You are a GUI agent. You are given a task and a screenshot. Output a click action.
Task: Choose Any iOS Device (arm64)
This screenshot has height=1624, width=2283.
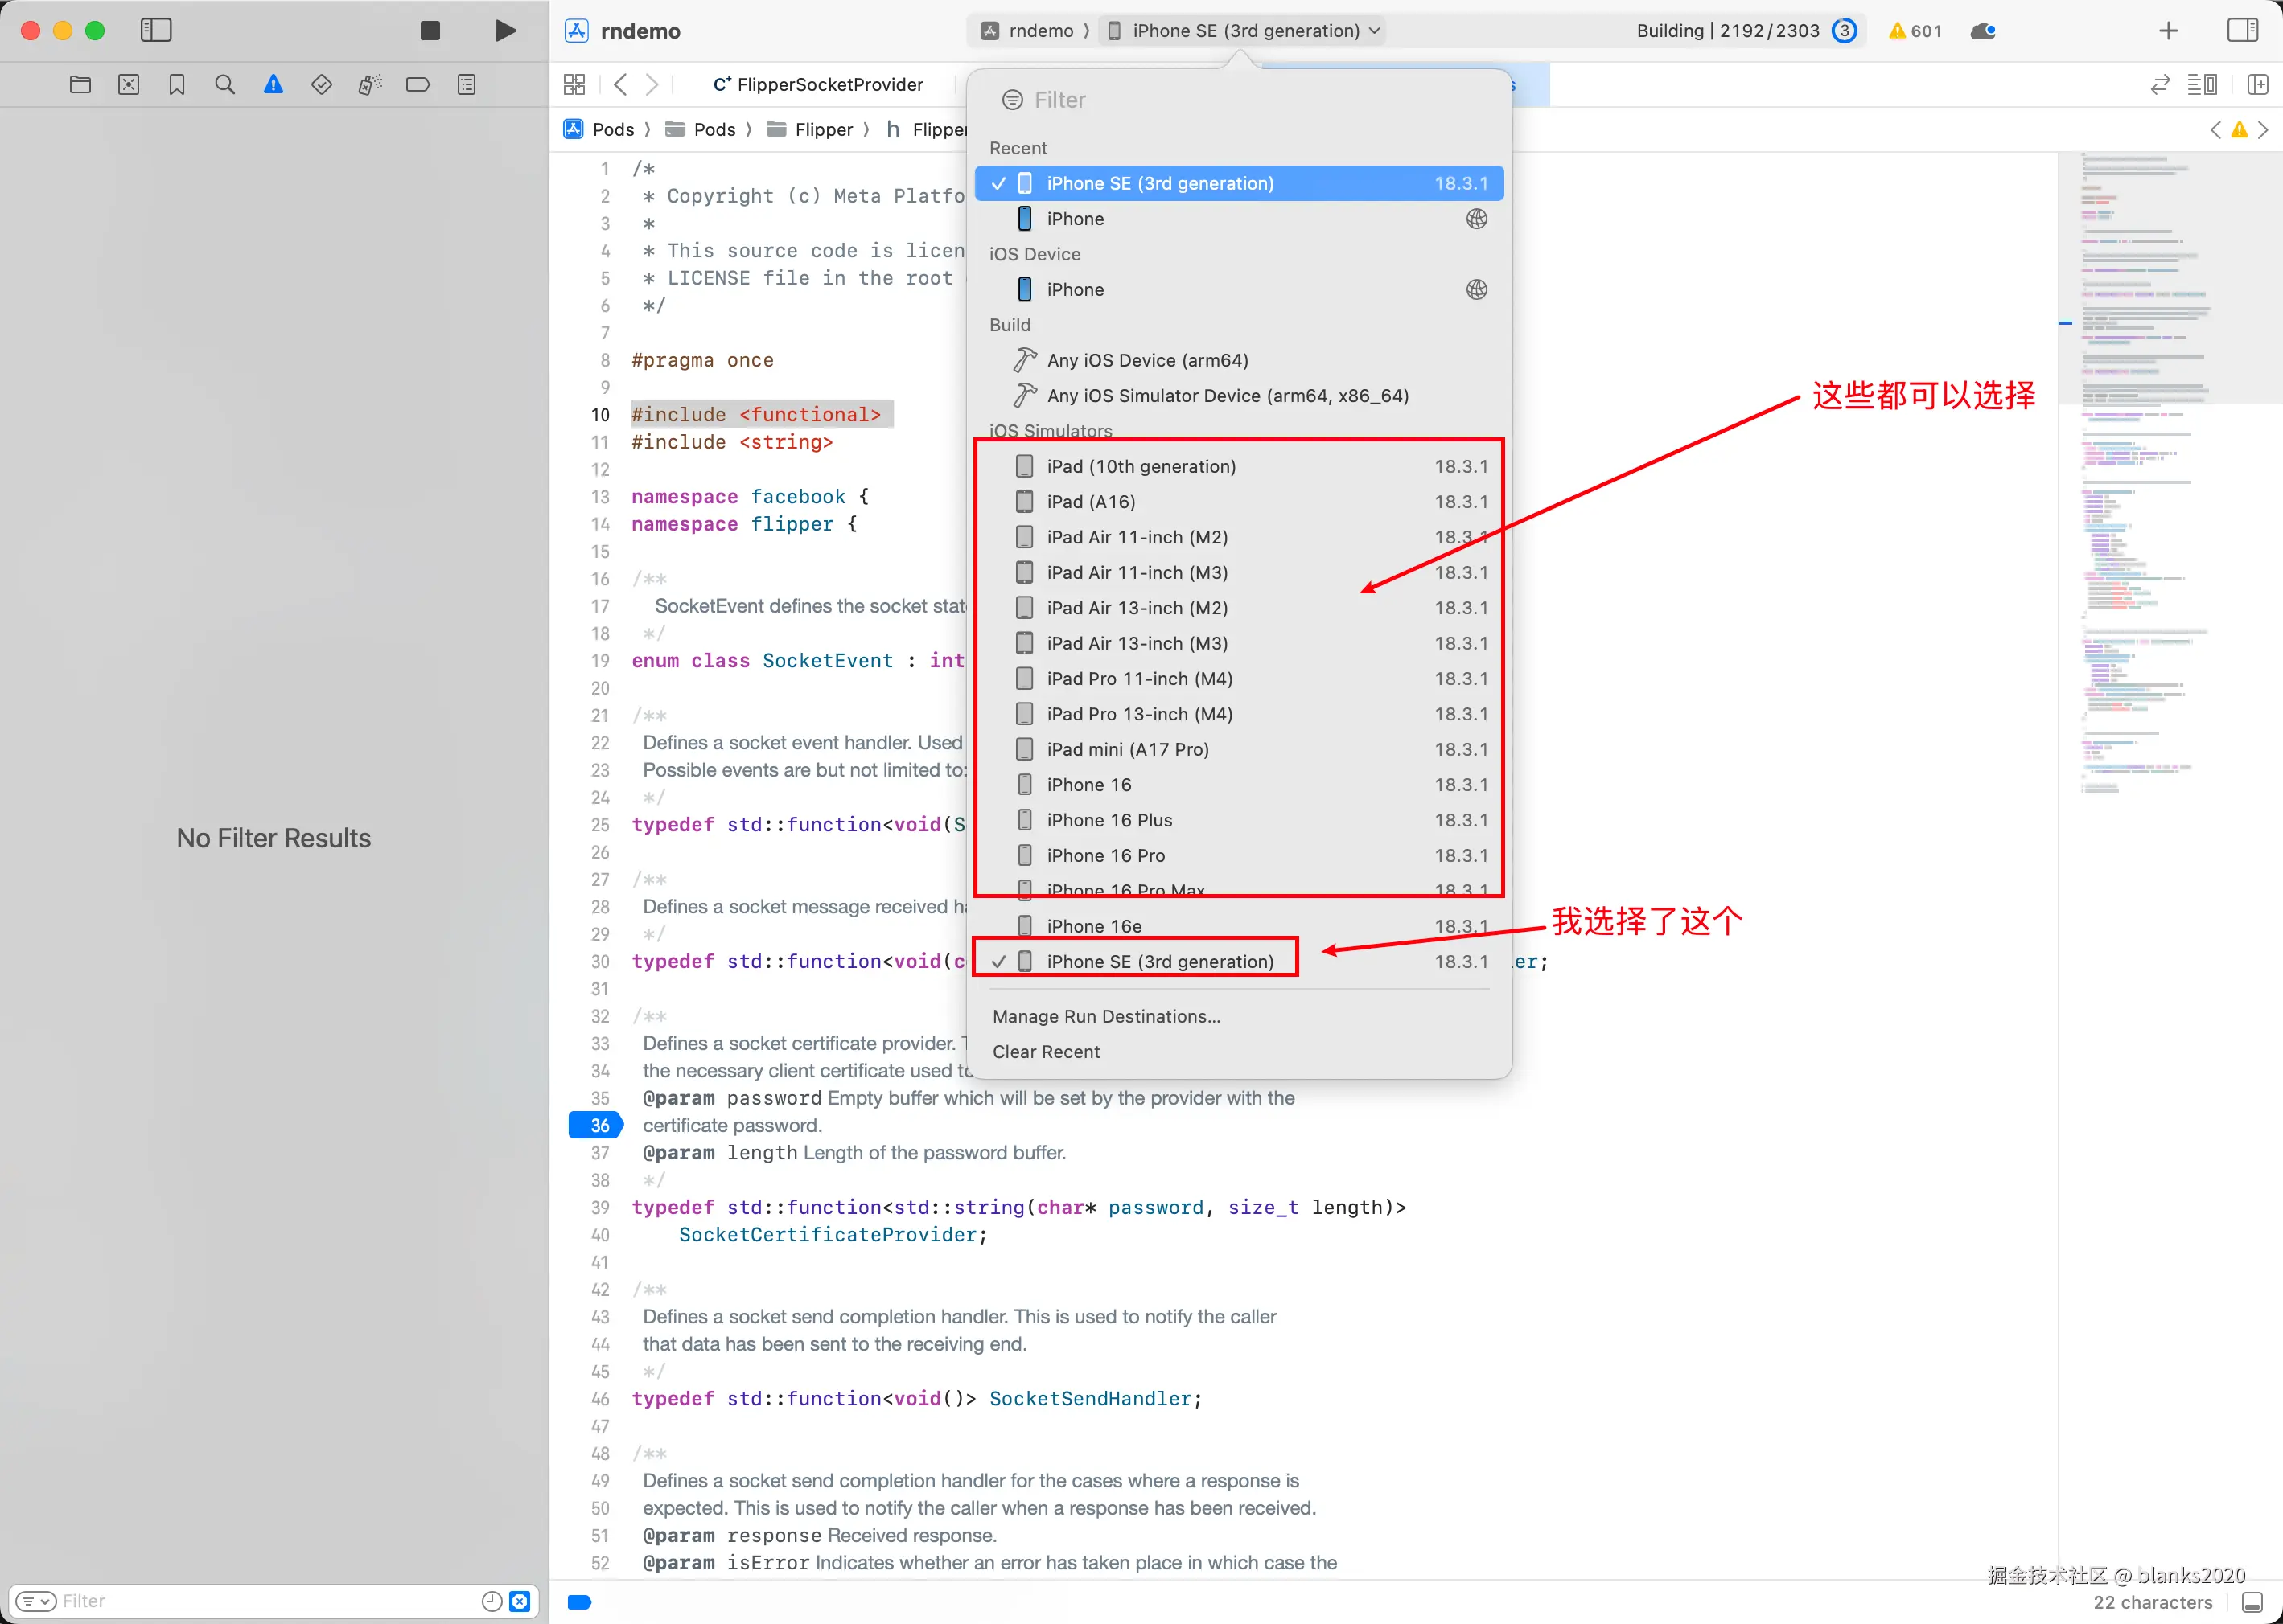(x=1147, y=360)
